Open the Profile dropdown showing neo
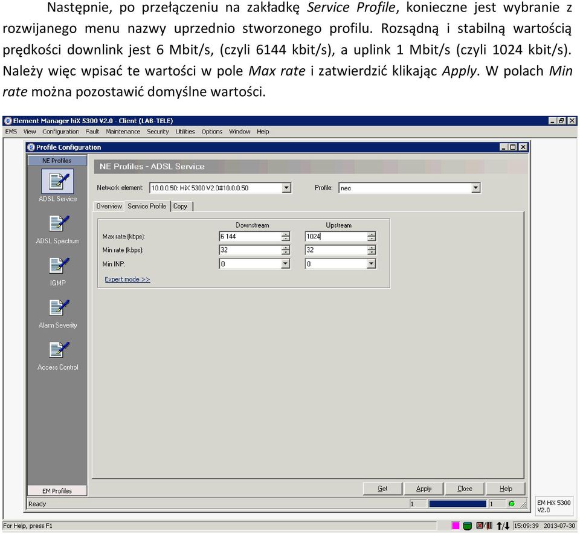580x534 pixels. coord(475,188)
